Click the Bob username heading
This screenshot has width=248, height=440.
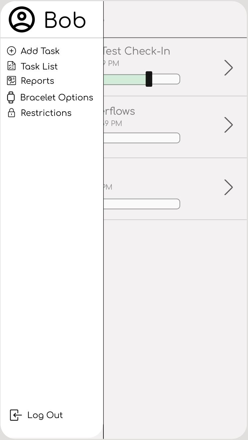click(65, 20)
